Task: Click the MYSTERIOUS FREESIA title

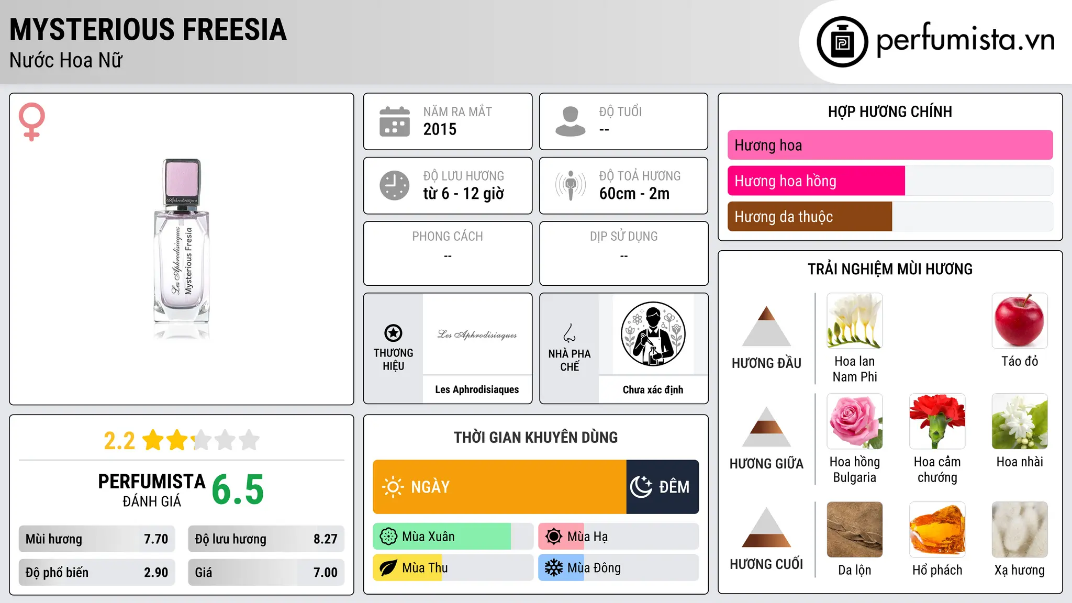Action: coord(148,29)
